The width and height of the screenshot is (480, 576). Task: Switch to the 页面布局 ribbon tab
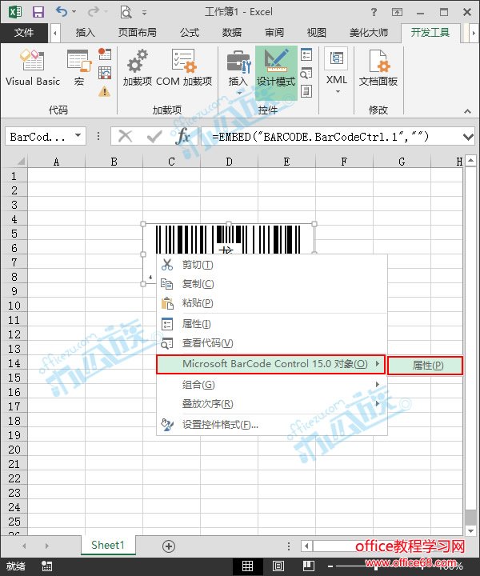pos(138,33)
